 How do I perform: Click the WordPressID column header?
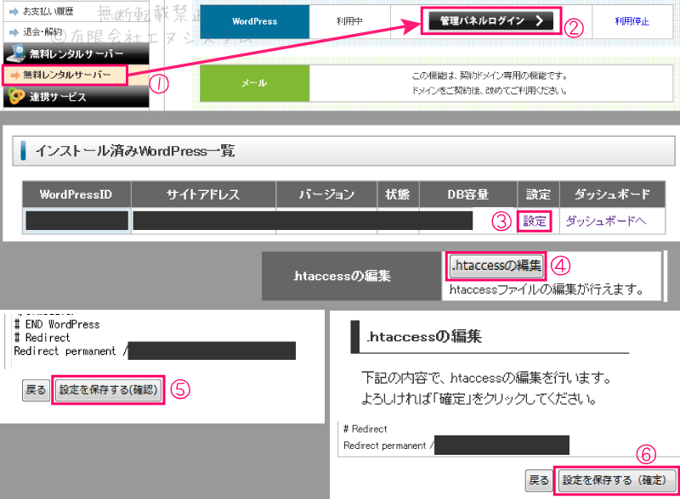click(76, 194)
